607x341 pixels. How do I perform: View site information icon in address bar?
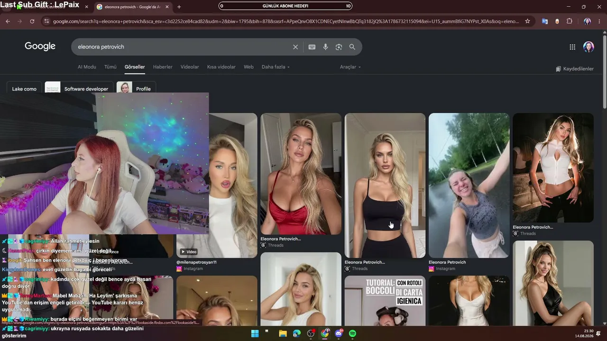click(x=46, y=21)
